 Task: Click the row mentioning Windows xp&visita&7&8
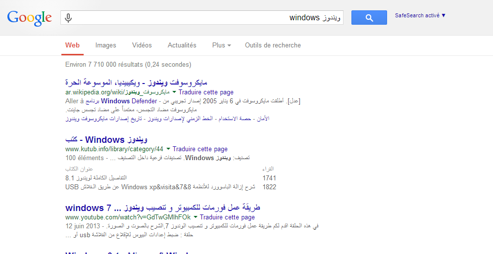(x=160, y=187)
